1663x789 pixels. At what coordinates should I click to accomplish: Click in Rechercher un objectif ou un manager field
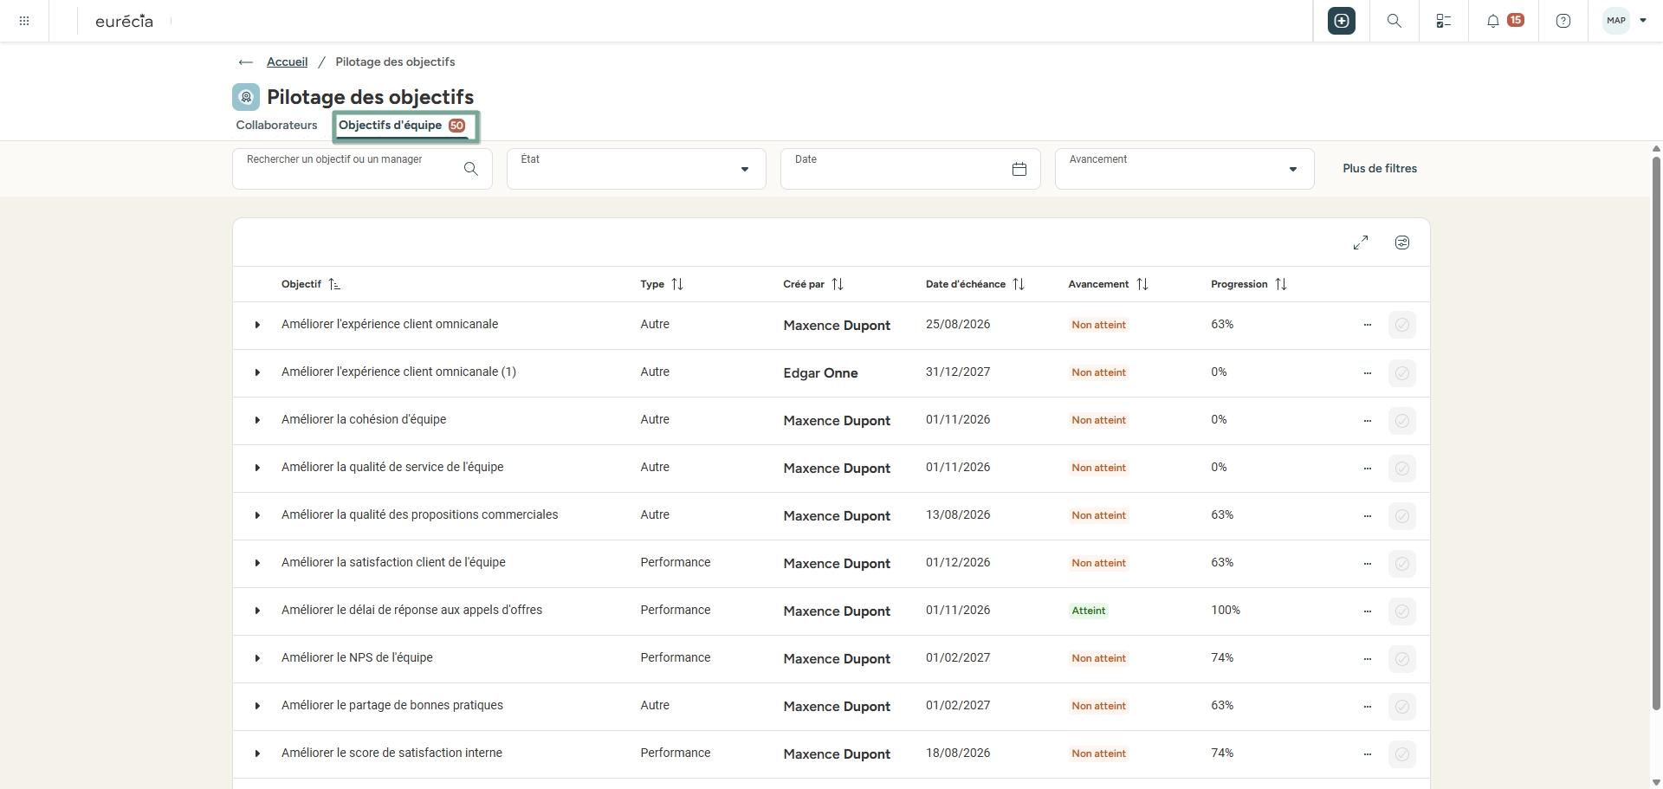(x=362, y=169)
